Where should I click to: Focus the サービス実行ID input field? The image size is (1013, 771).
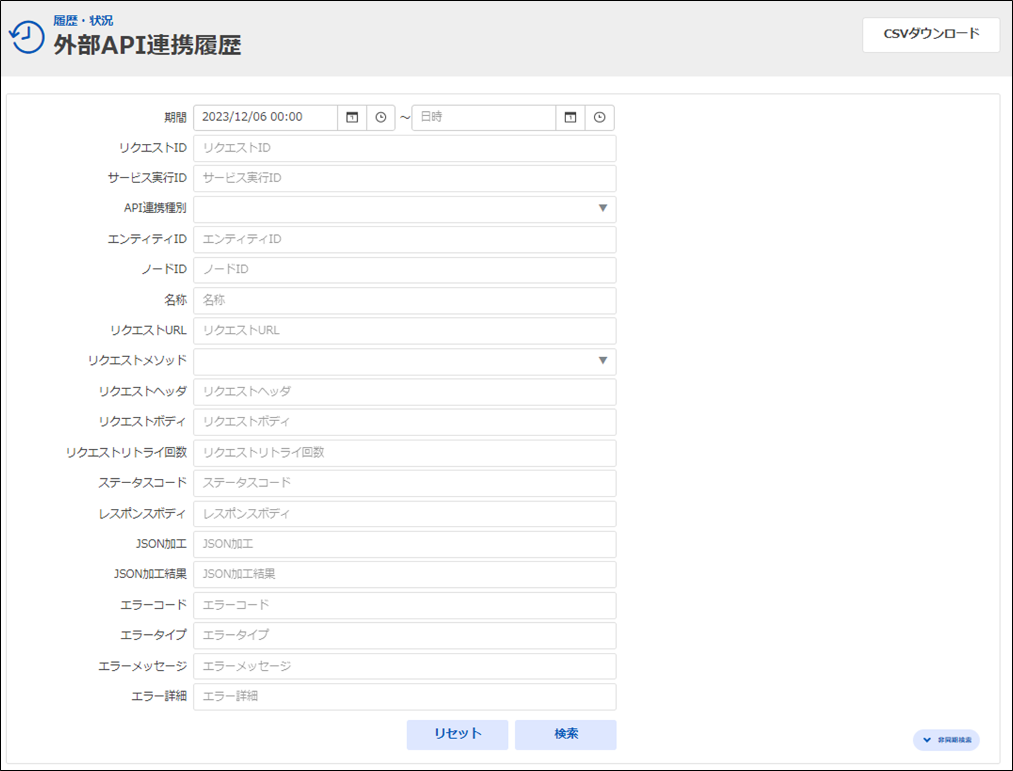pos(405,178)
